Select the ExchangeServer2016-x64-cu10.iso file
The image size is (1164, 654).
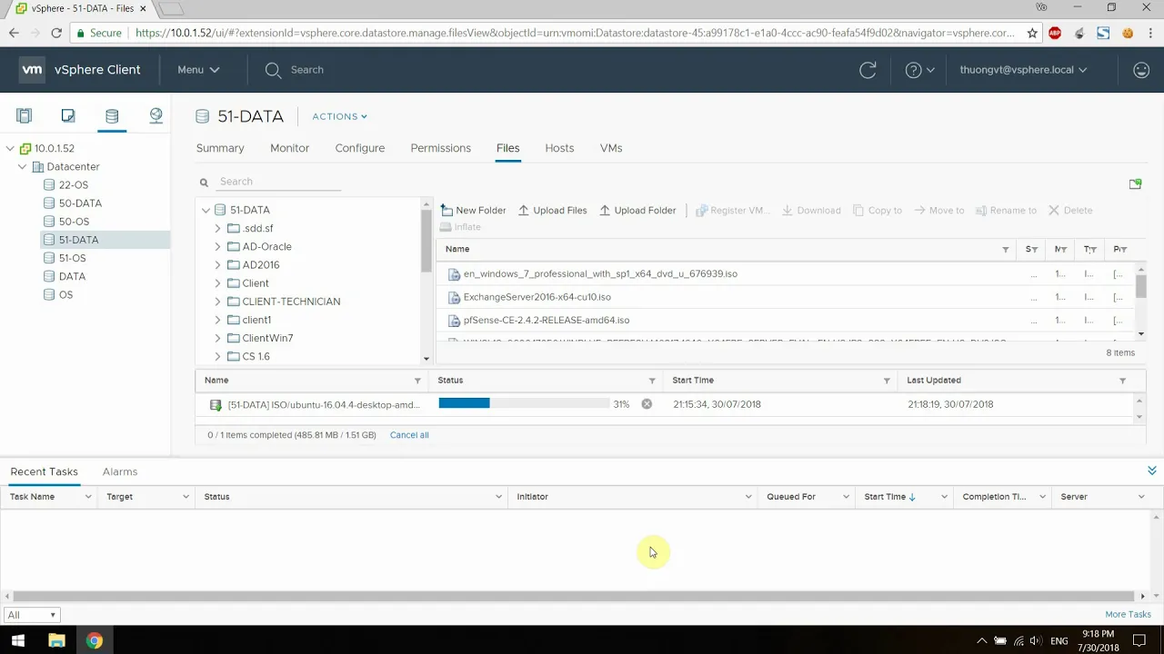click(537, 297)
